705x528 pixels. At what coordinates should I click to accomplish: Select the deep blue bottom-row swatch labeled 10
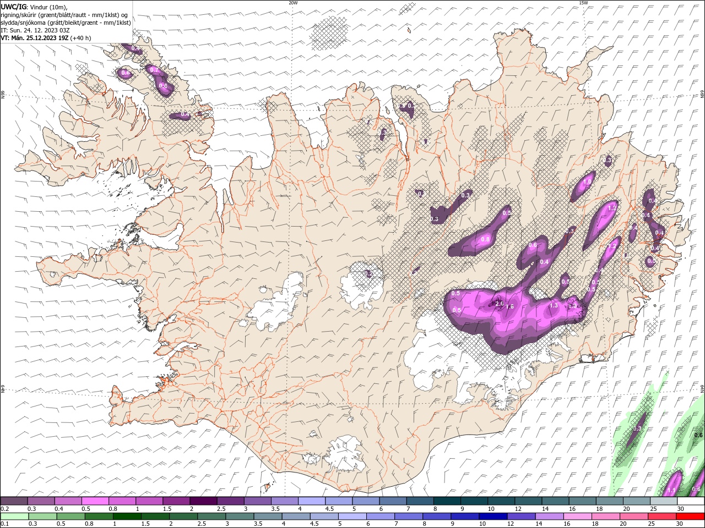tap(493, 516)
